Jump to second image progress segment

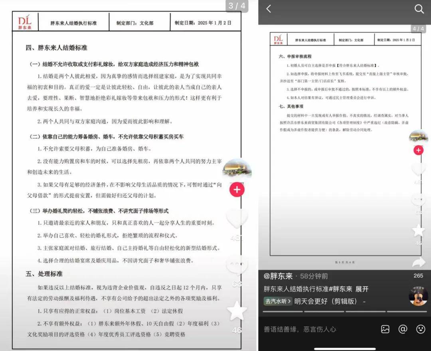pyautogui.click(x=324, y=312)
